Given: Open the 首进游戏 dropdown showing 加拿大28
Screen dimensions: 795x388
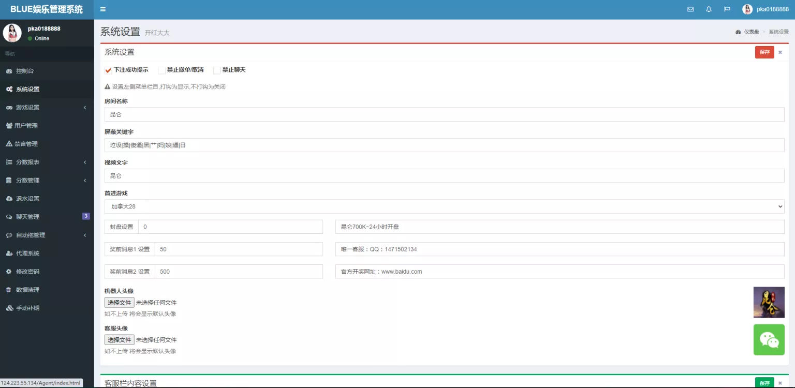Looking at the screenshot, I should click(444, 206).
